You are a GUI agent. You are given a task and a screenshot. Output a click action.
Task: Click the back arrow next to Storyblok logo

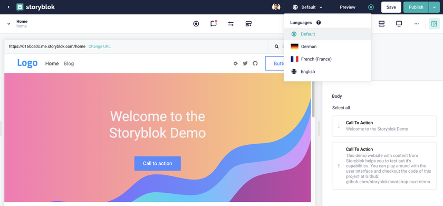pos(8,7)
